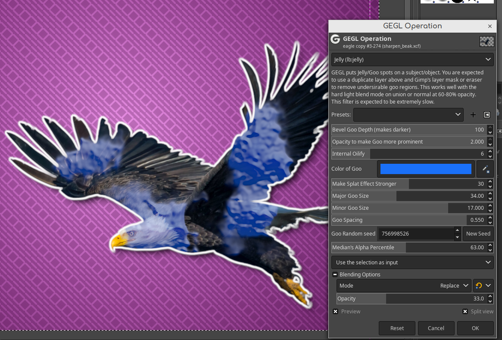The width and height of the screenshot is (502, 340).
Task: Save settings as preset with plus icon
Action: [473, 115]
